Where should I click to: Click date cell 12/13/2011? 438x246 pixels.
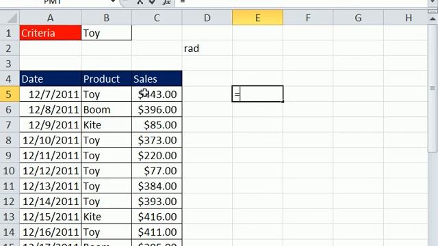click(x=50, y=187)
